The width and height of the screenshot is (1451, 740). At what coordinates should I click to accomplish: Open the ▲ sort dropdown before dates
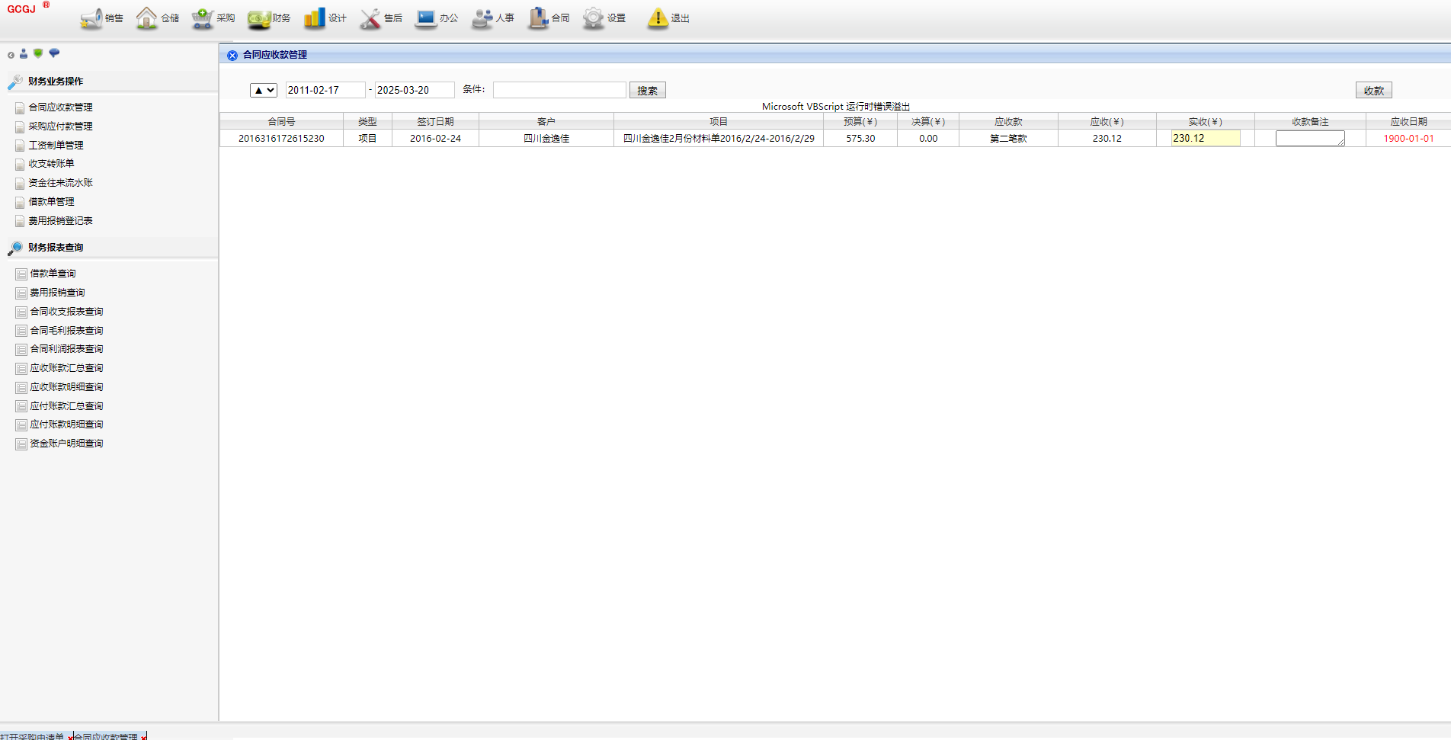tap(264, 91)
